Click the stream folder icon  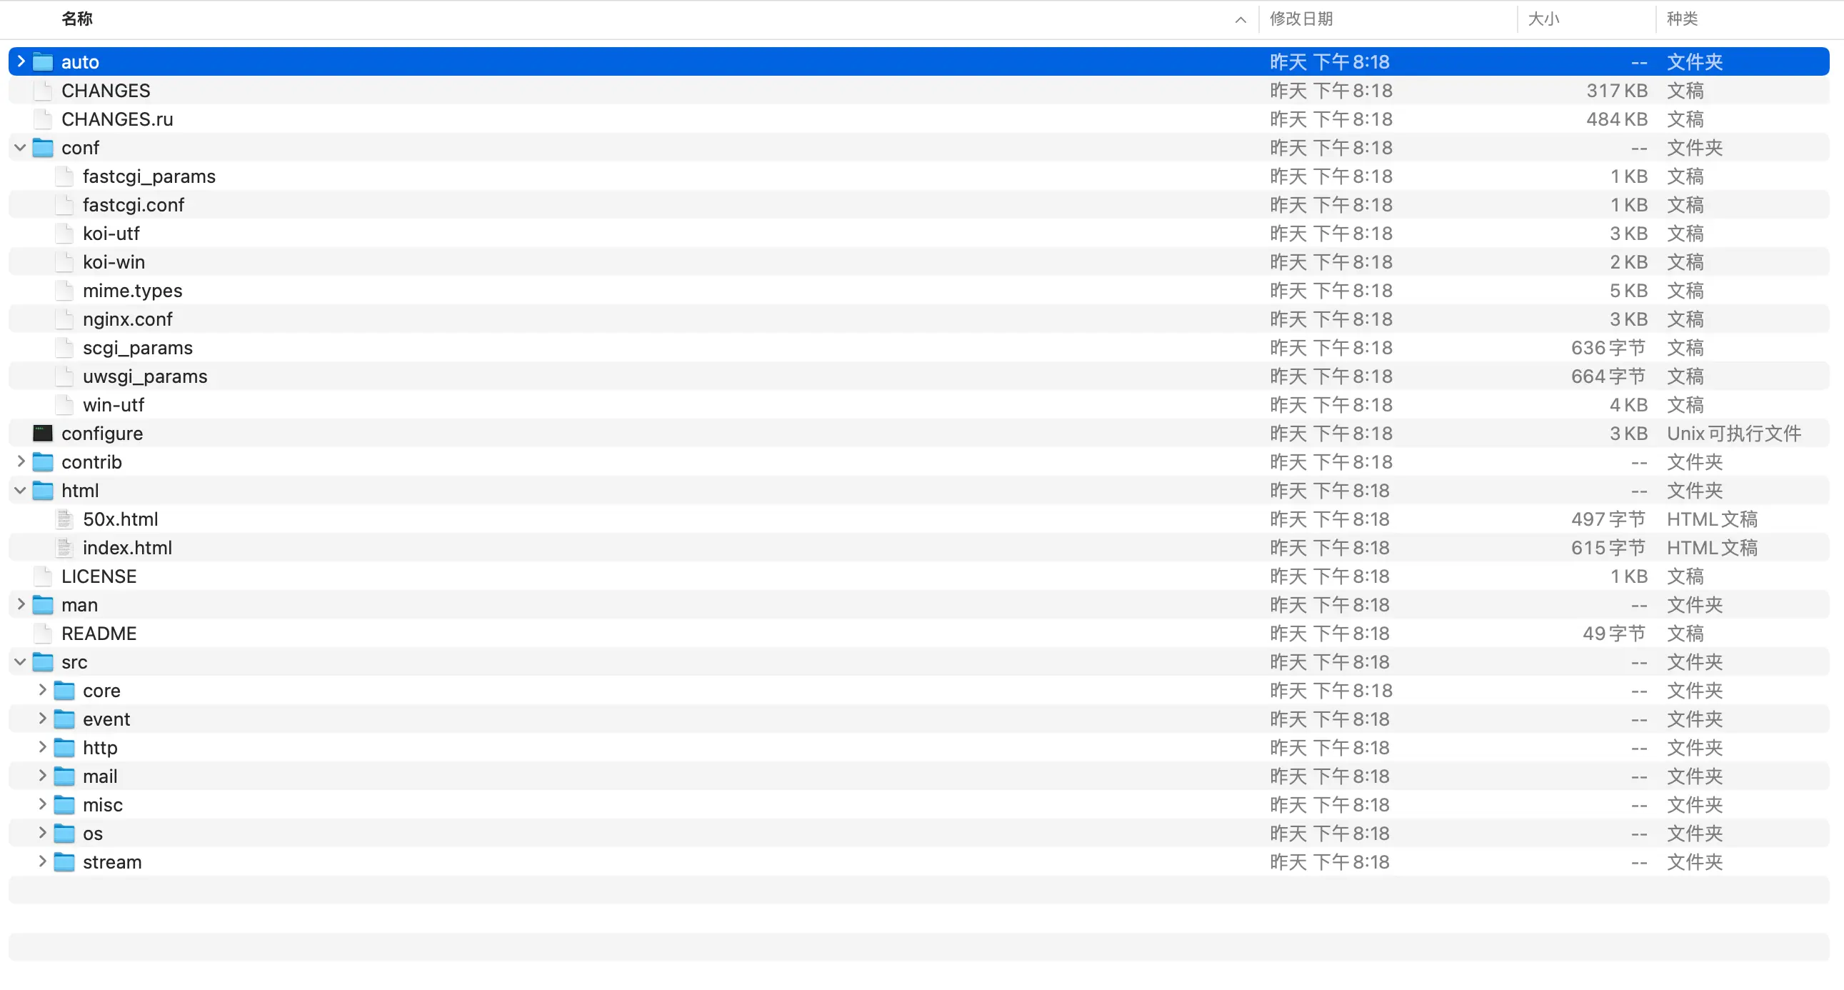pyautogui.click(x=64, y=862)
